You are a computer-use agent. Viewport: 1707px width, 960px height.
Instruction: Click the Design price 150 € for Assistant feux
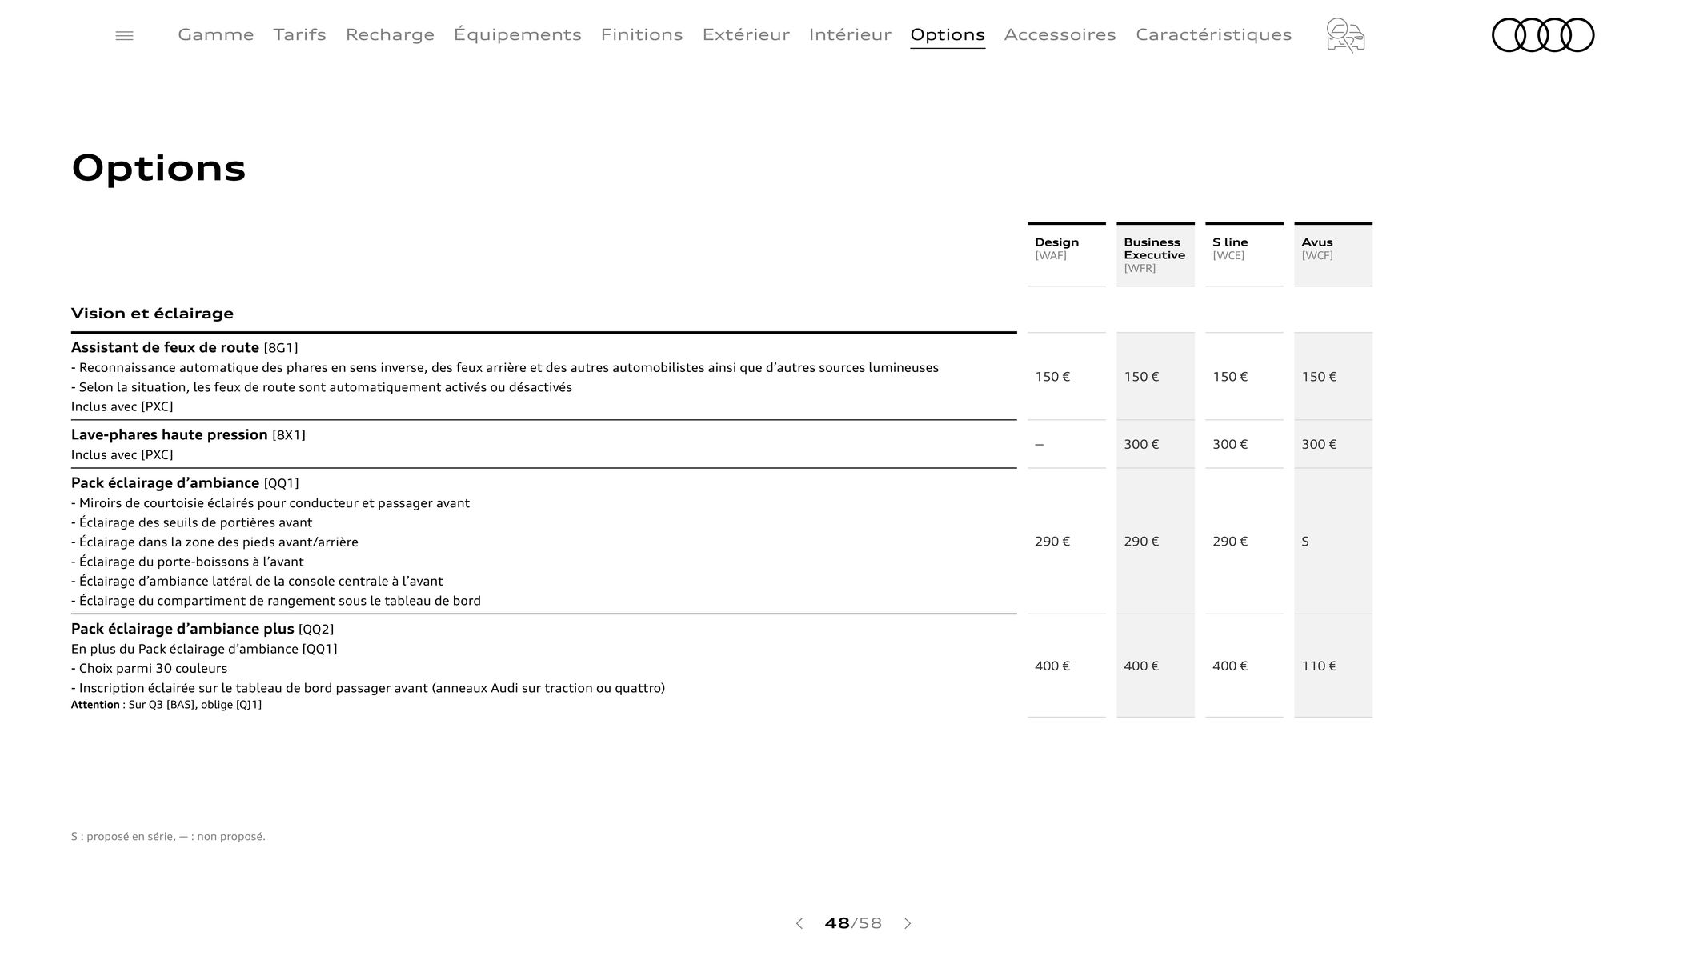[1052, 377]
